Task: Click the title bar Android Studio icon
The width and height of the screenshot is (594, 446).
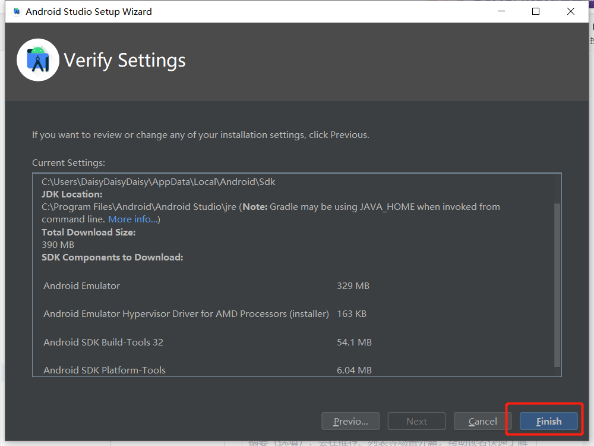Action: tap(16, 12)
